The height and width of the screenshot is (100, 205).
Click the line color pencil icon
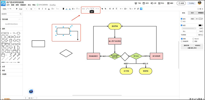click(x=66, y=9)
